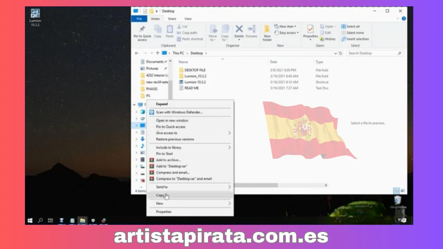Choose Properties in the context menu
This screenshot has height=249, width=443.
pyautogui.click(x=190, y=212)
